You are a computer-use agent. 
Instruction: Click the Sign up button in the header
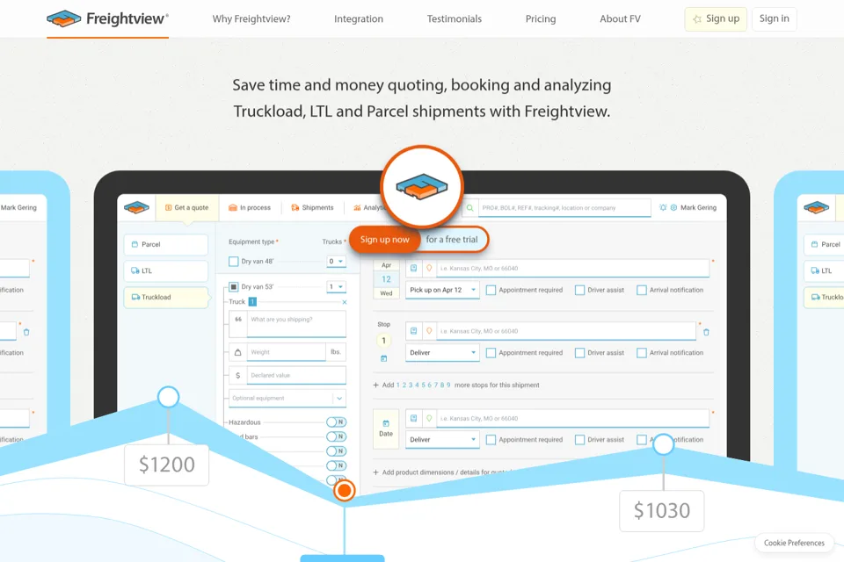coord(716,18)
